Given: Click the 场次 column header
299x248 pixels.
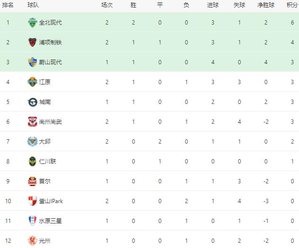Looking at the screenshot, I should pos(107,5).
